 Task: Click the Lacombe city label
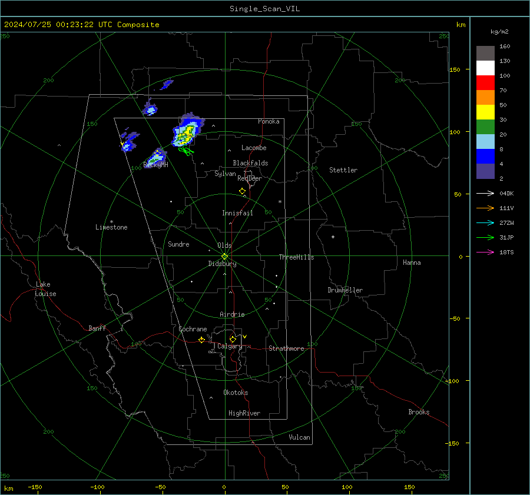(x=254, y=148)
